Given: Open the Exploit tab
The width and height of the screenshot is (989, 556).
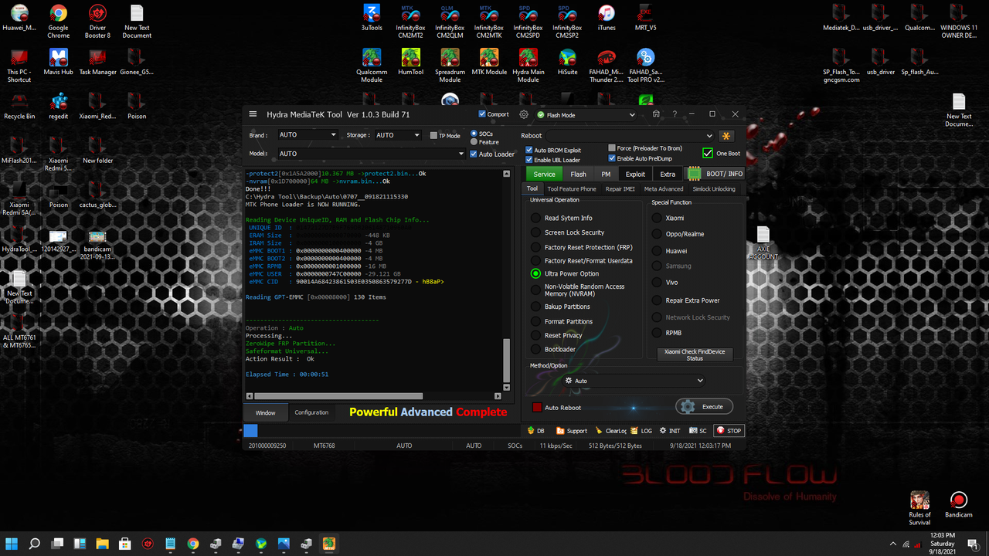Looking at the screenshot, I should click(x=635, y=174).
